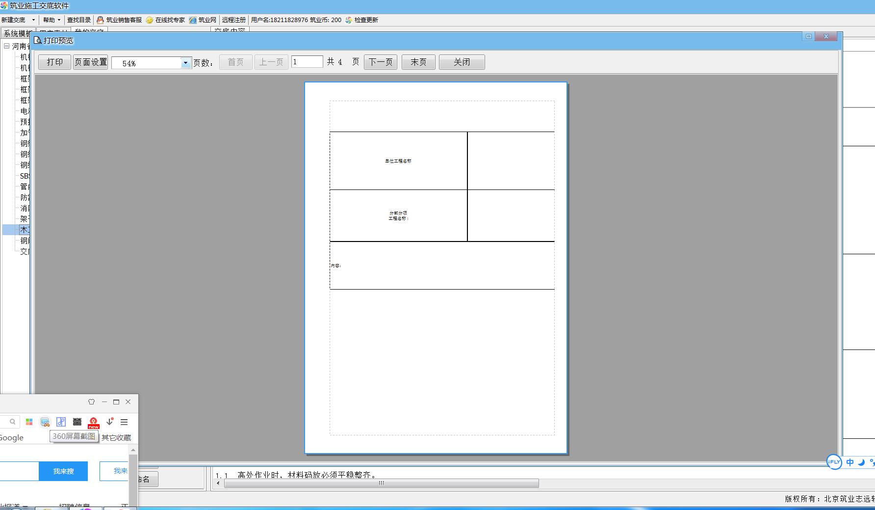875x510 pixels.
Task: Open the 新建交底 dropdown menu
Action: point(33,20)
